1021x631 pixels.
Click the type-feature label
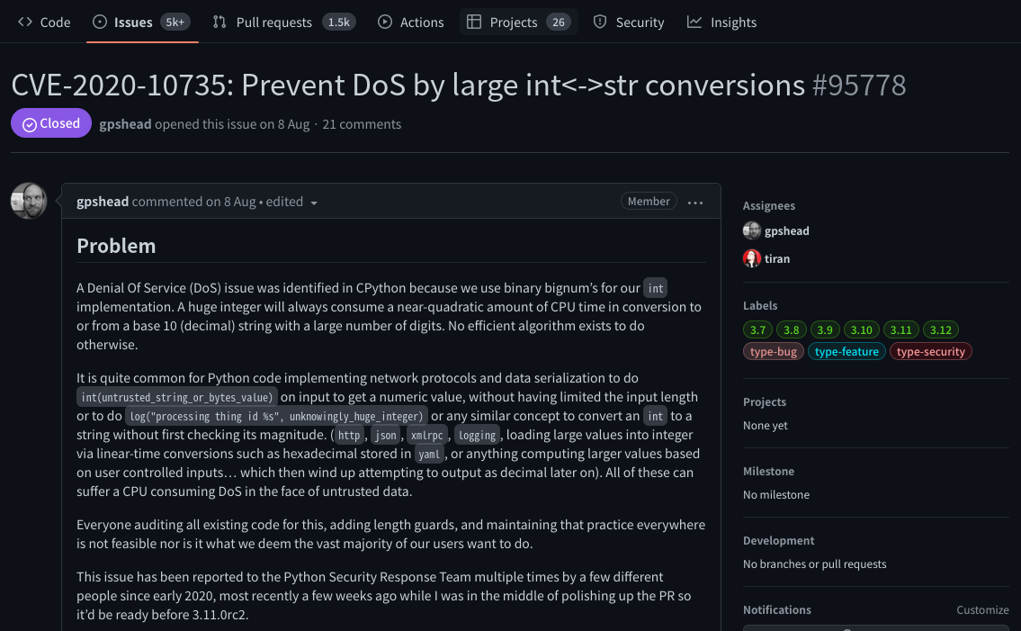[846, 351]
